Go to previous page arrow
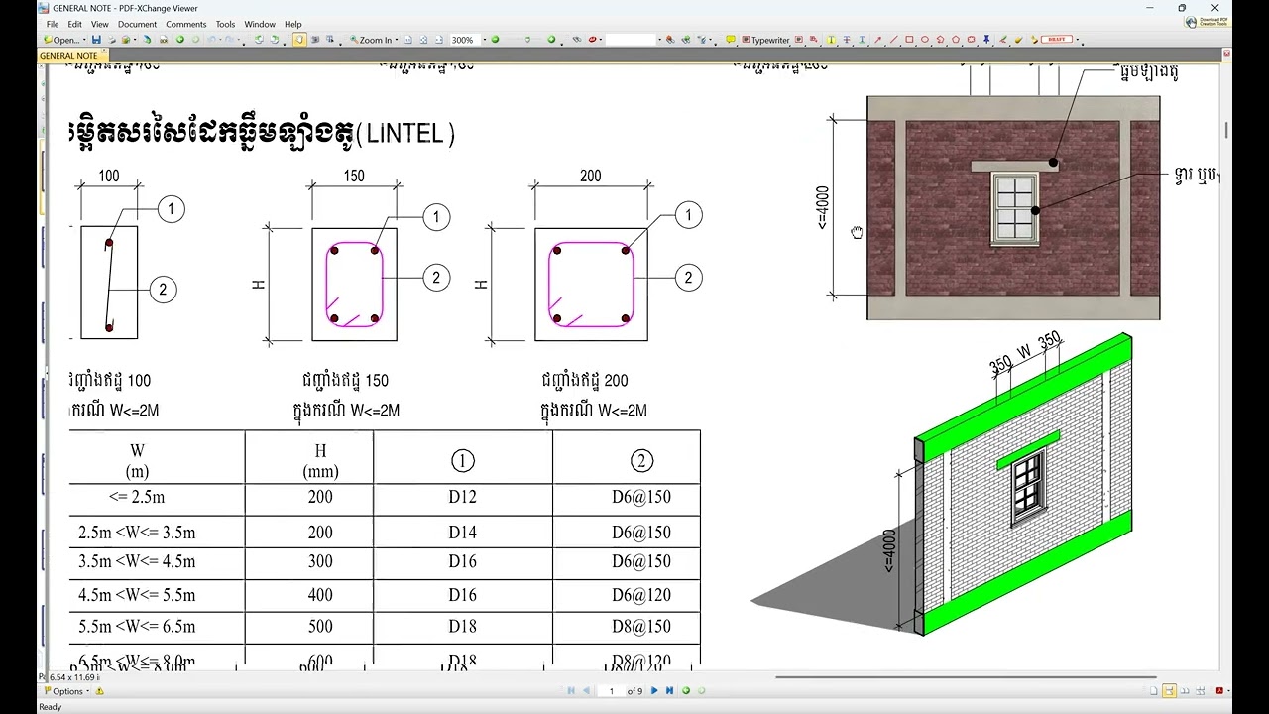 click(x=586, y=691)
